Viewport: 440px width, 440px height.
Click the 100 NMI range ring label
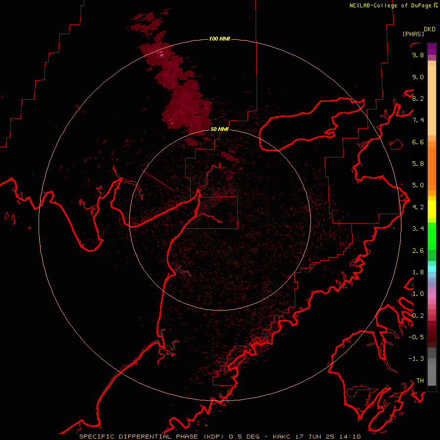(220, 39)
